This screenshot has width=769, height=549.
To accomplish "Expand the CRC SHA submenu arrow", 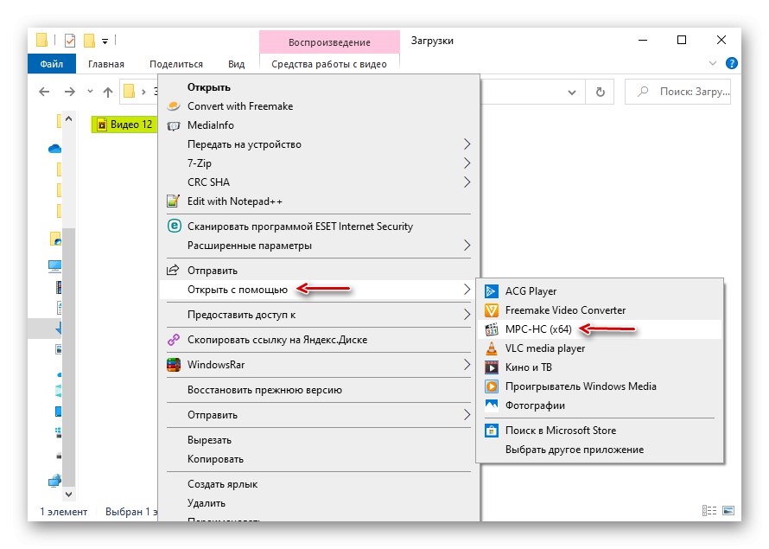I will [x=467, y=182].
